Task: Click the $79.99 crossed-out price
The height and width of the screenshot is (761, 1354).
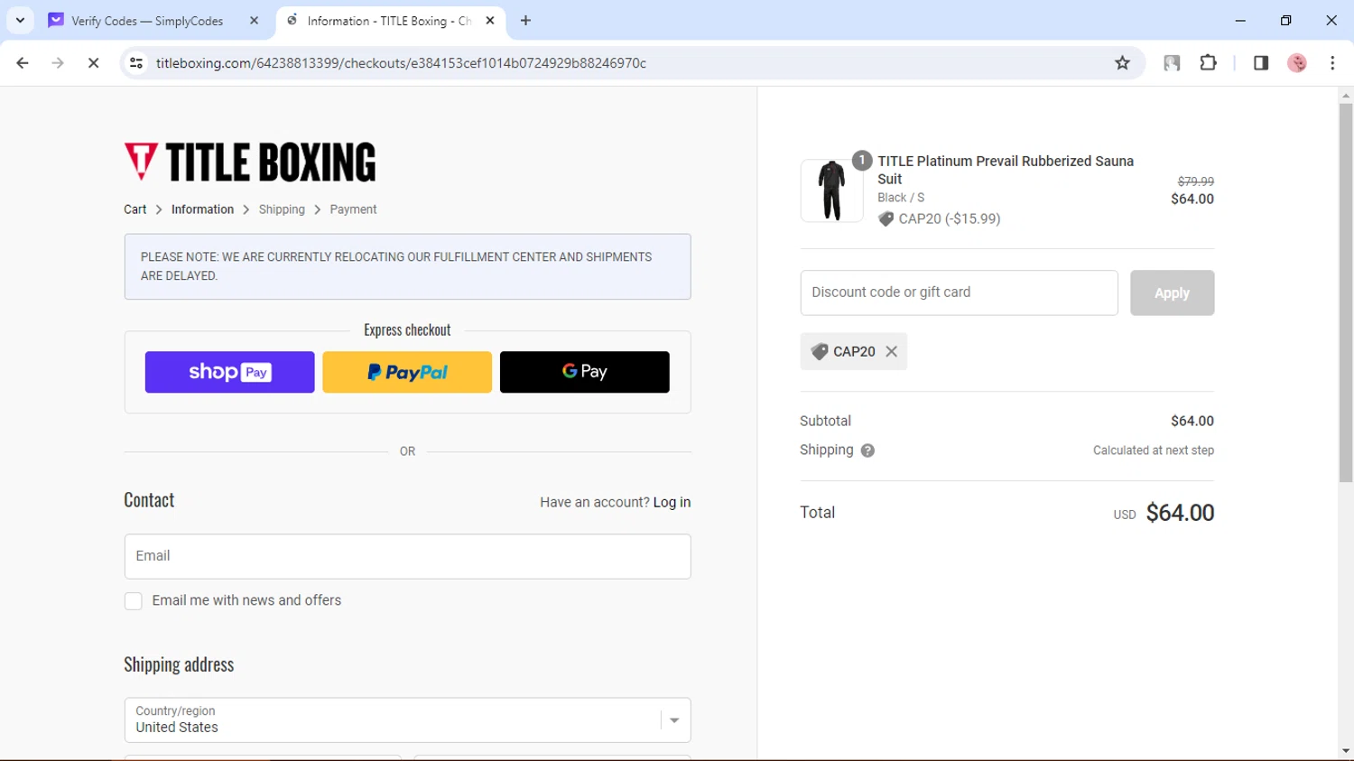Action: tap(1195, 181)
